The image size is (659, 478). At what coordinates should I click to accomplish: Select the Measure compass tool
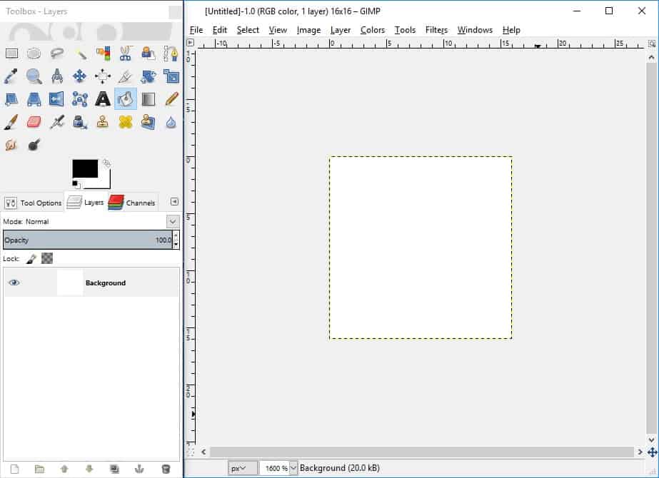(56, 76)
